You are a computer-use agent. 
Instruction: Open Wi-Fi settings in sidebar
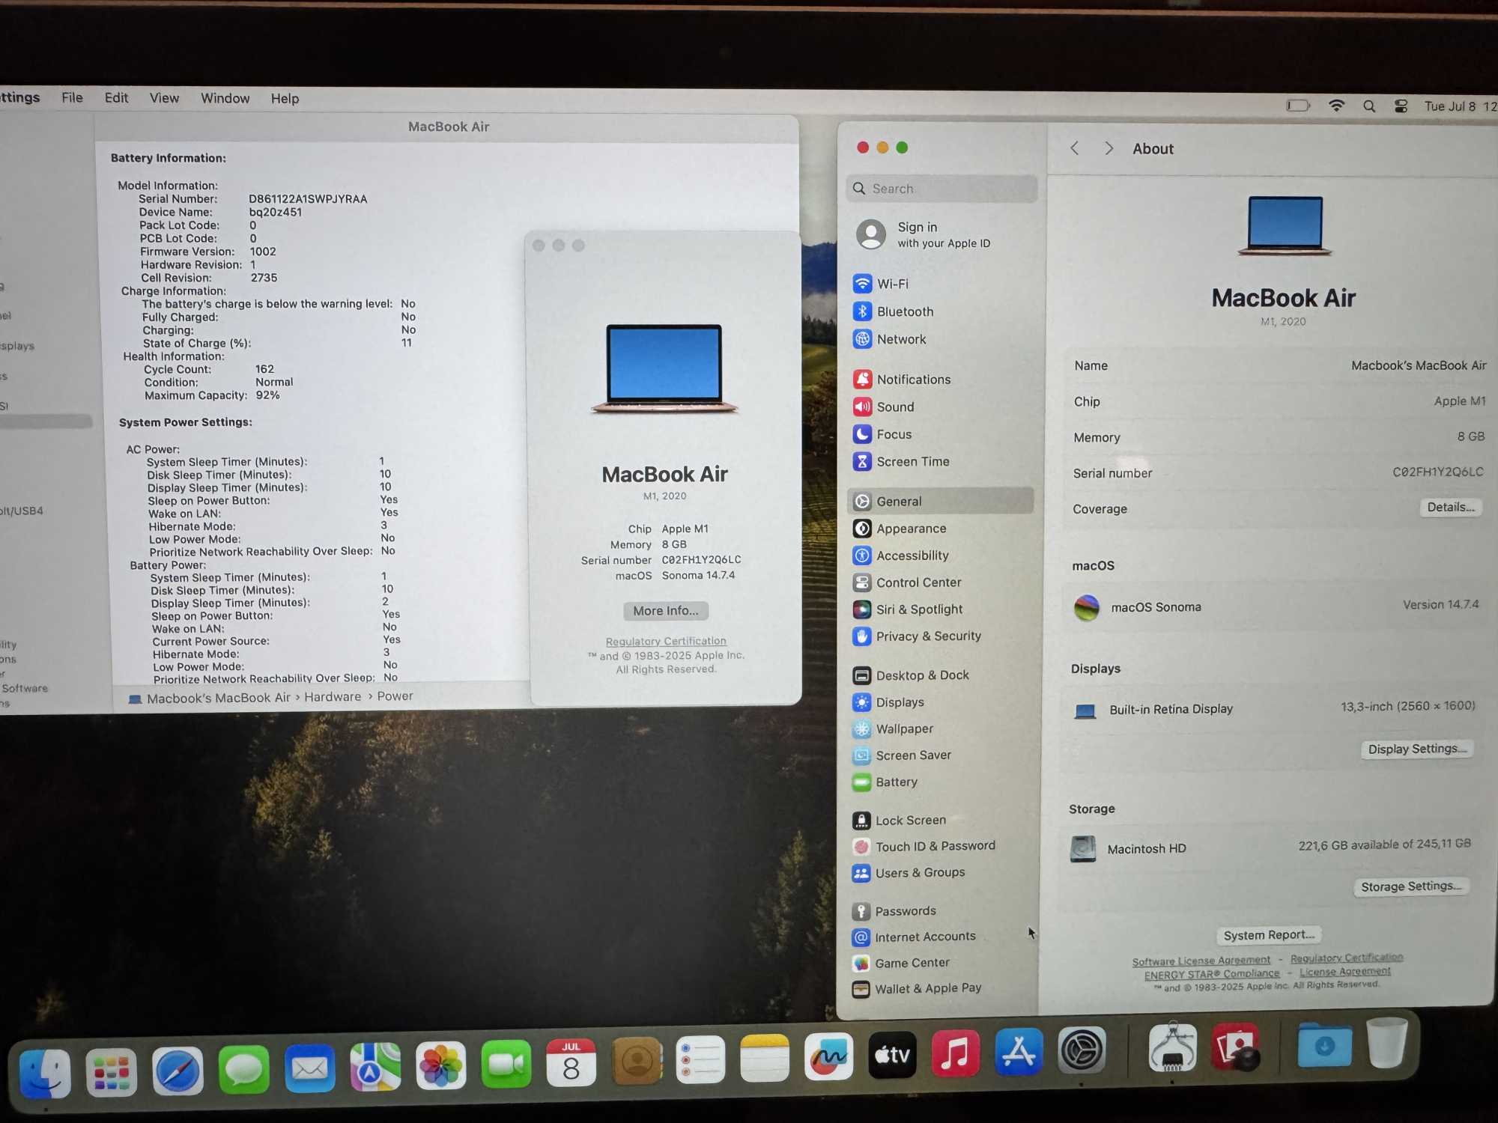pos(891,284)
